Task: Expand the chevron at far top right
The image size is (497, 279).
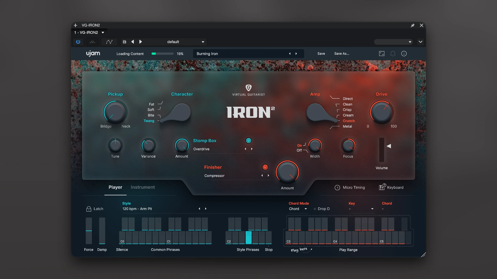Action: [420, 42]
